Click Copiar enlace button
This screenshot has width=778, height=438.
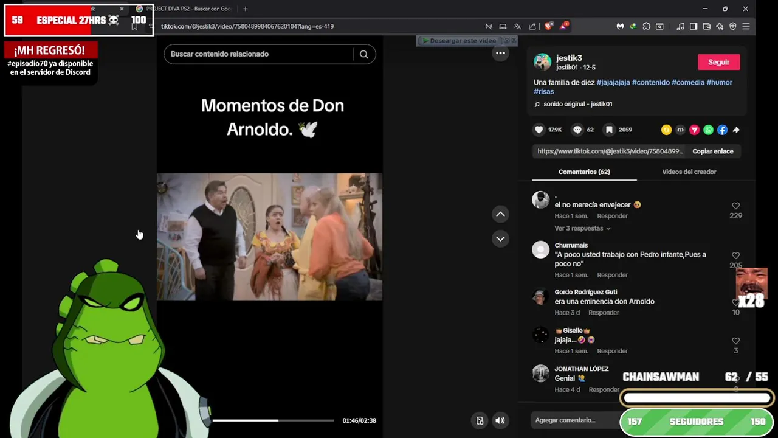click(713, 151)
